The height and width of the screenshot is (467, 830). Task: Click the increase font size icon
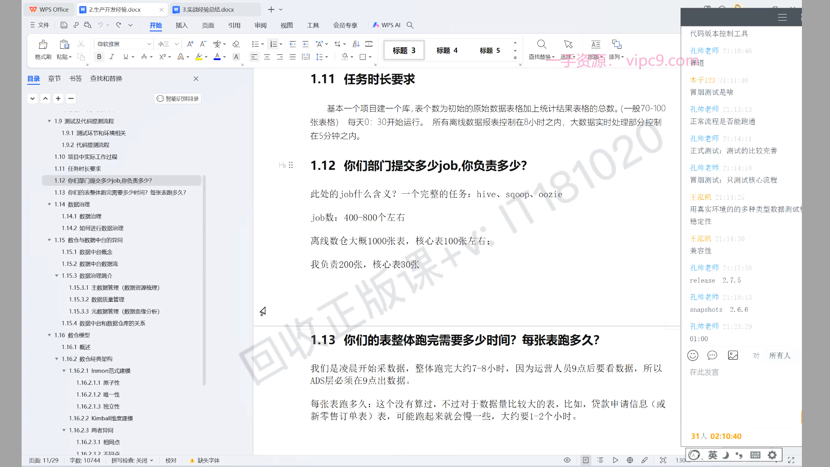coord(190,44)
